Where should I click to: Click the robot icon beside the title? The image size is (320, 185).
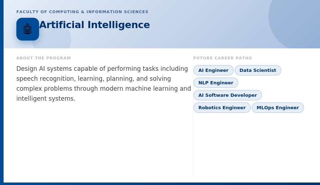tap(27, 29)
